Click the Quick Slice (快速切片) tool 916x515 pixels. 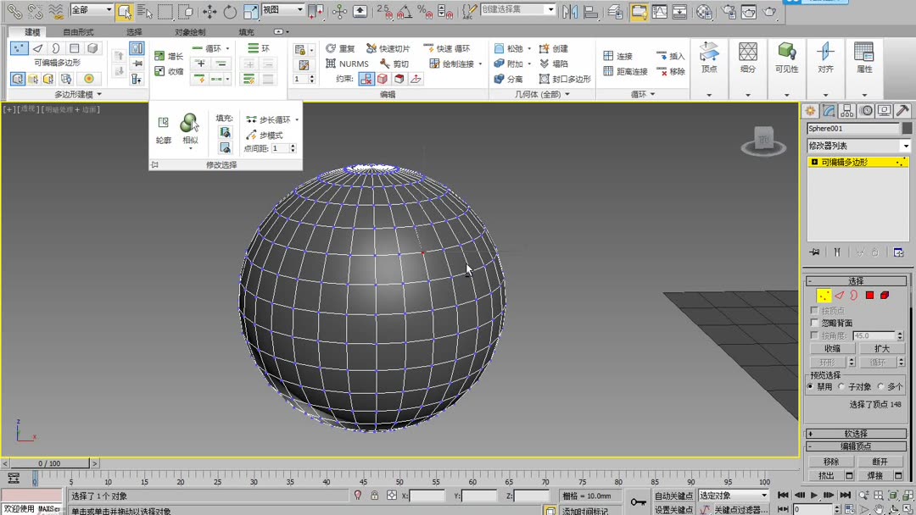coord(388,49)
